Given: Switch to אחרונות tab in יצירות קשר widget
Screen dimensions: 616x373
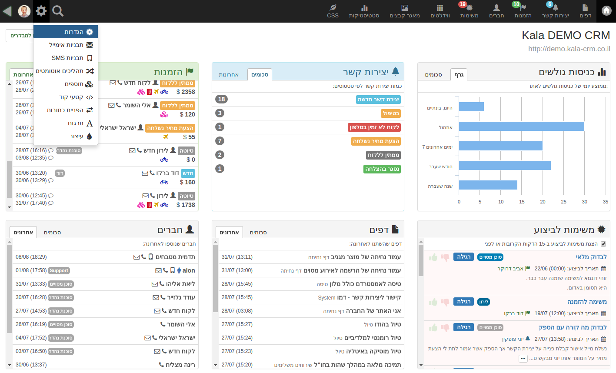Looking at the screenshot, I should [229, 75].
